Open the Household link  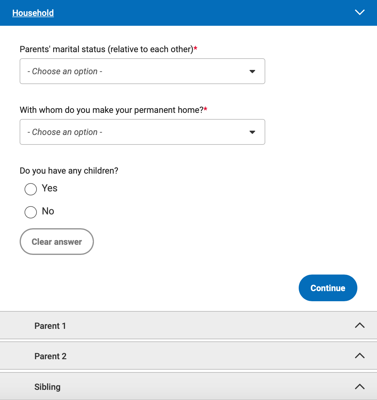coord(33,13)
